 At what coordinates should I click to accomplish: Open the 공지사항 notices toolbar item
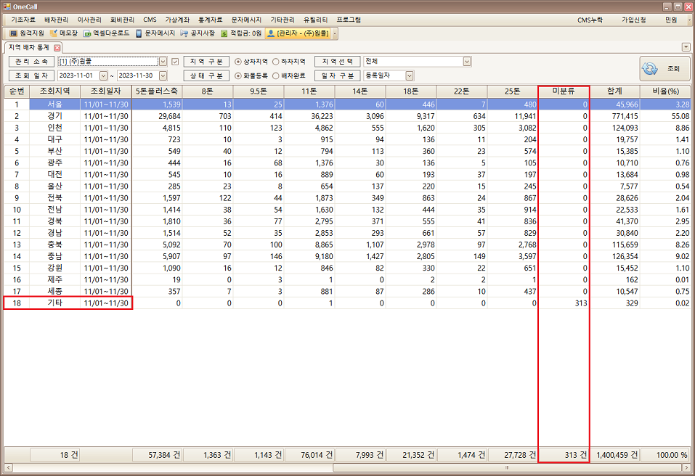(198, 33)
